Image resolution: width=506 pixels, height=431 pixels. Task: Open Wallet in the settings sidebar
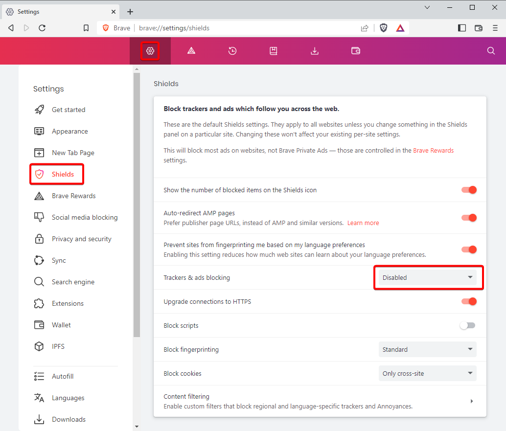61,325
